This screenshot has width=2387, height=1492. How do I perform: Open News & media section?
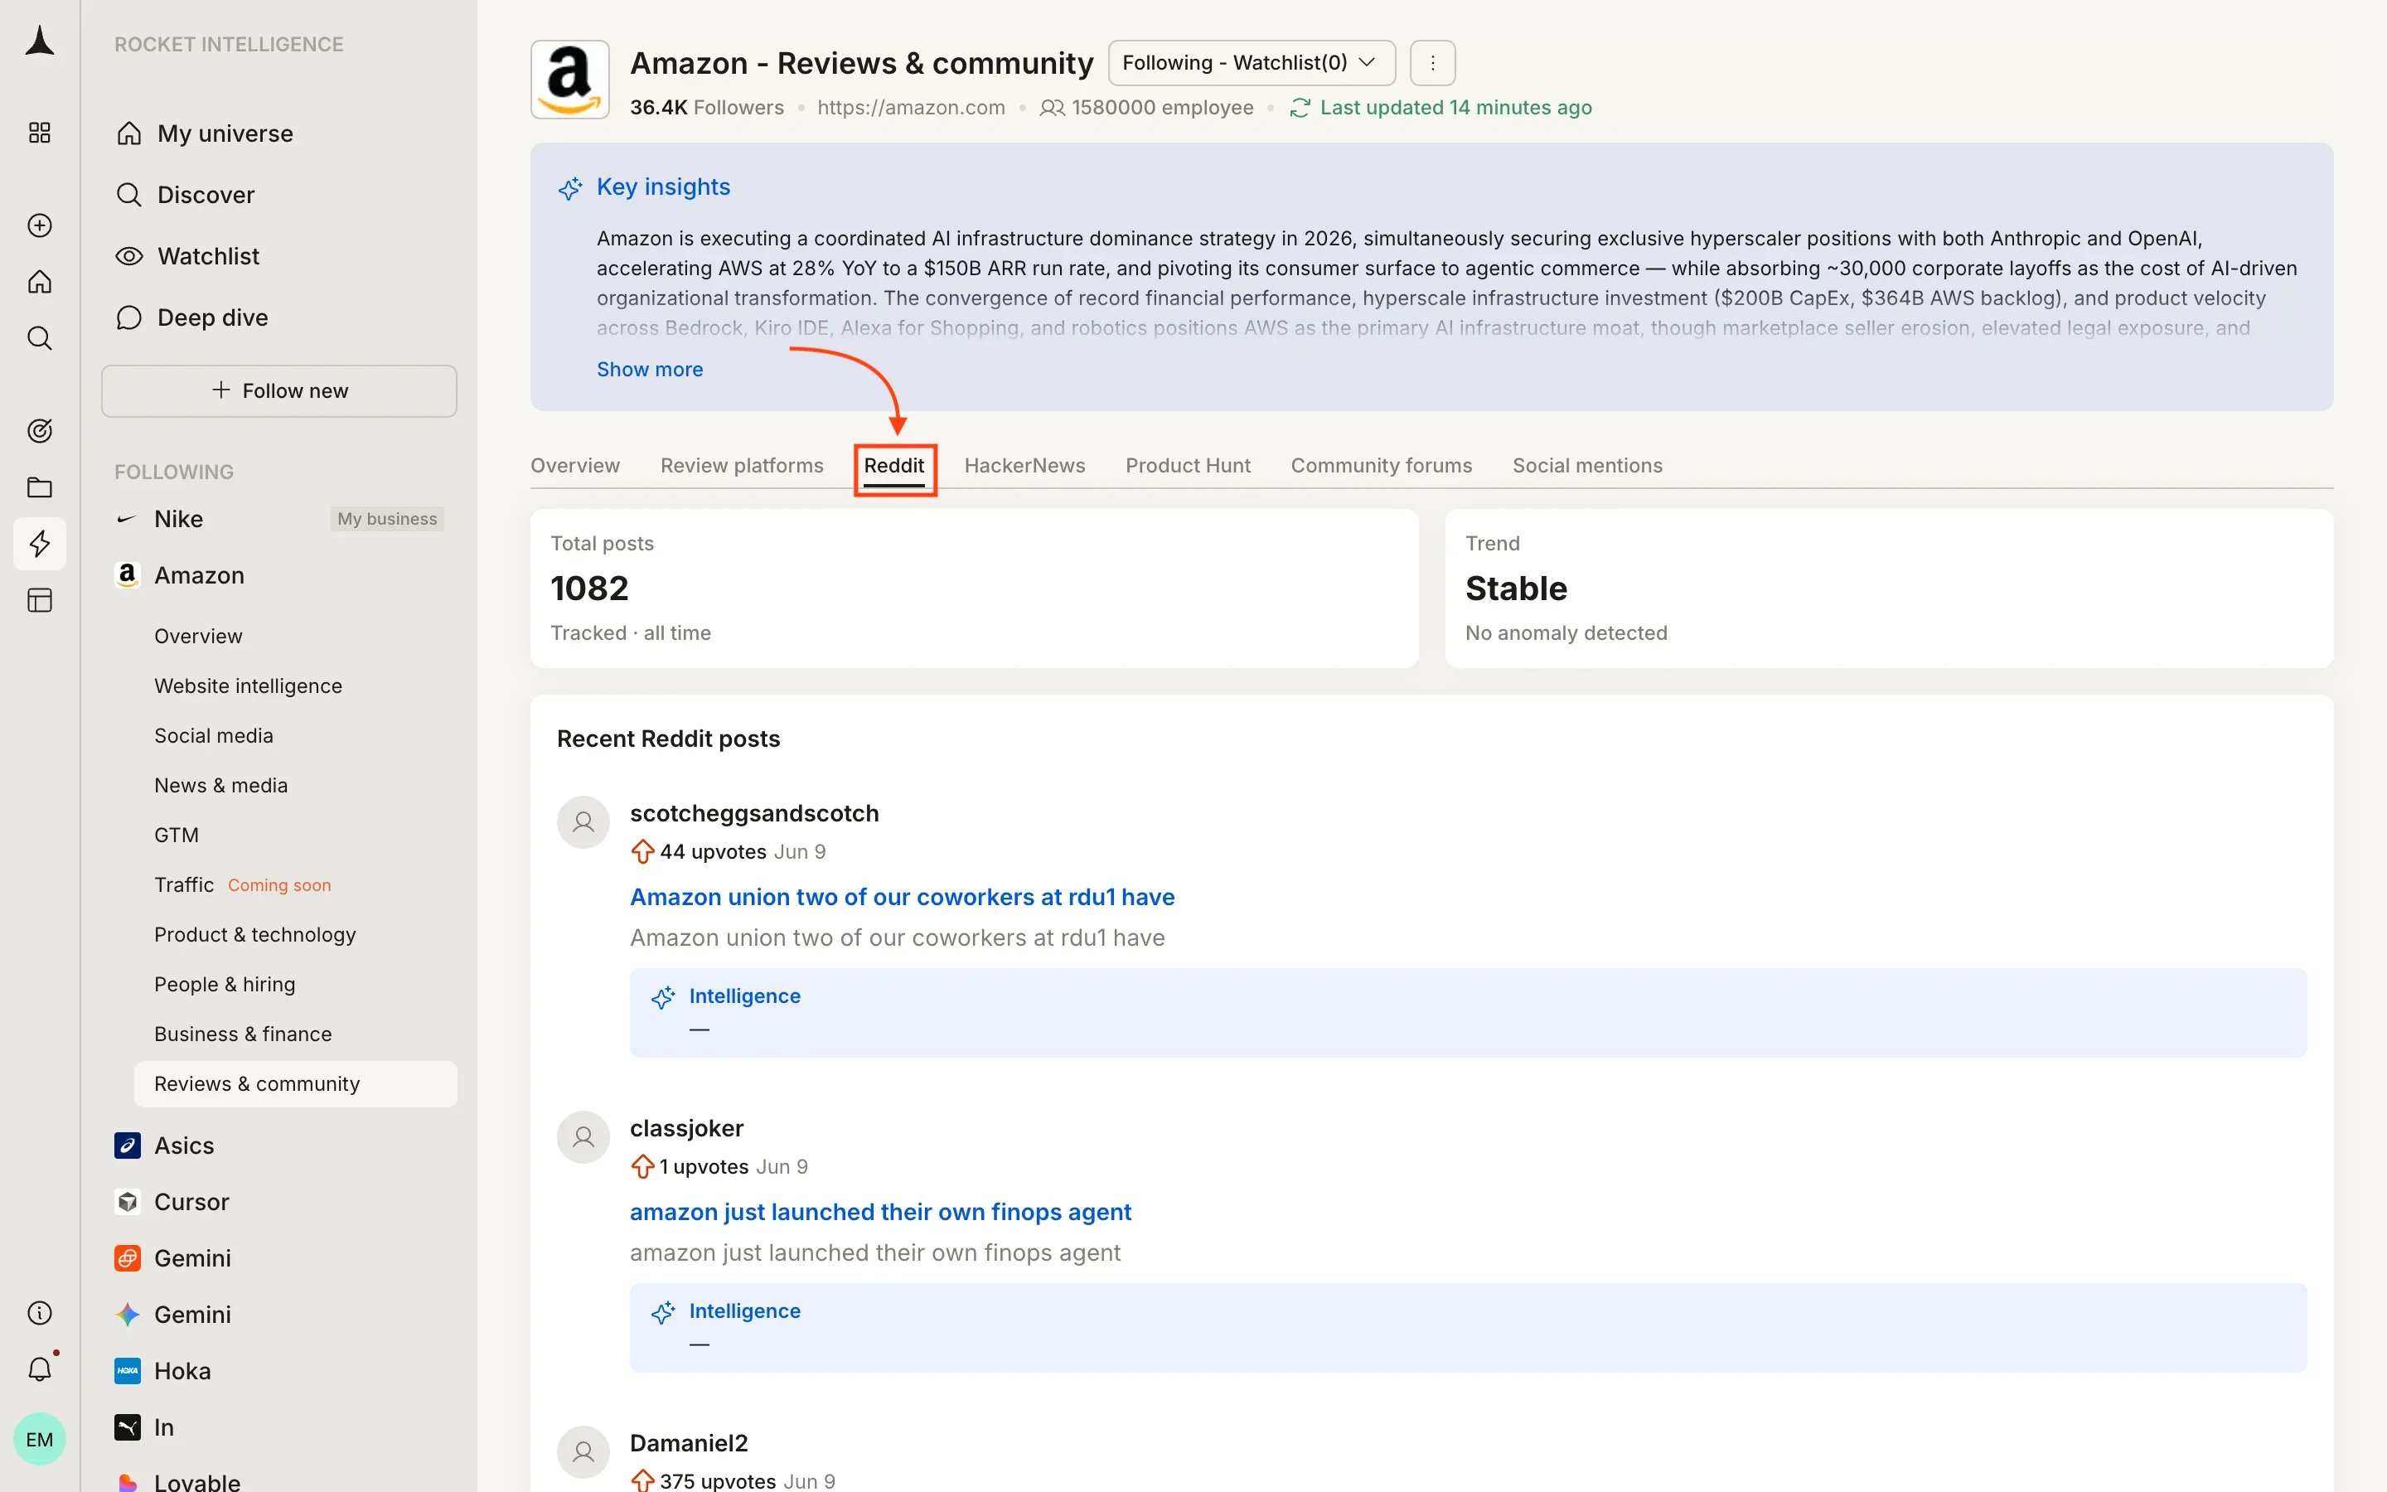coord(221,786)
